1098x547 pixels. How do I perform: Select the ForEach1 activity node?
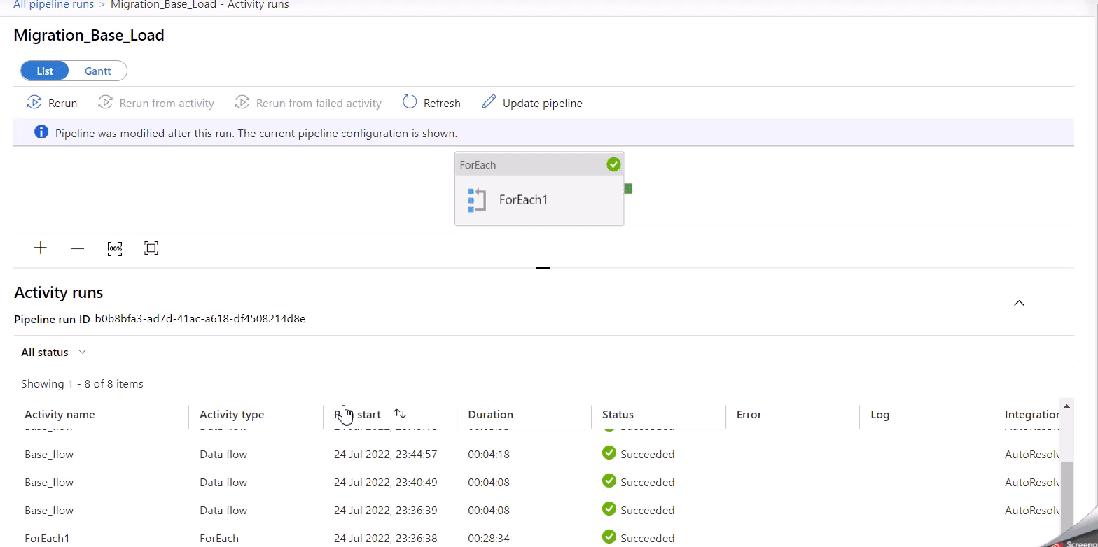tap(539, 189)
